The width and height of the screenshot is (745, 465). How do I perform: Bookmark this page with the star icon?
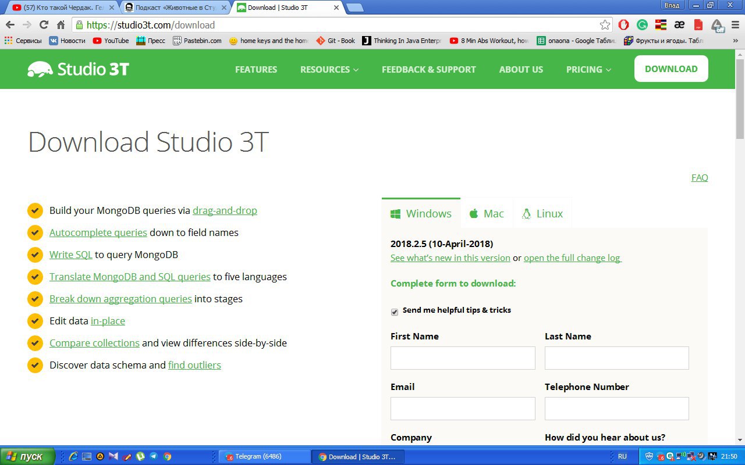[605, 25]
